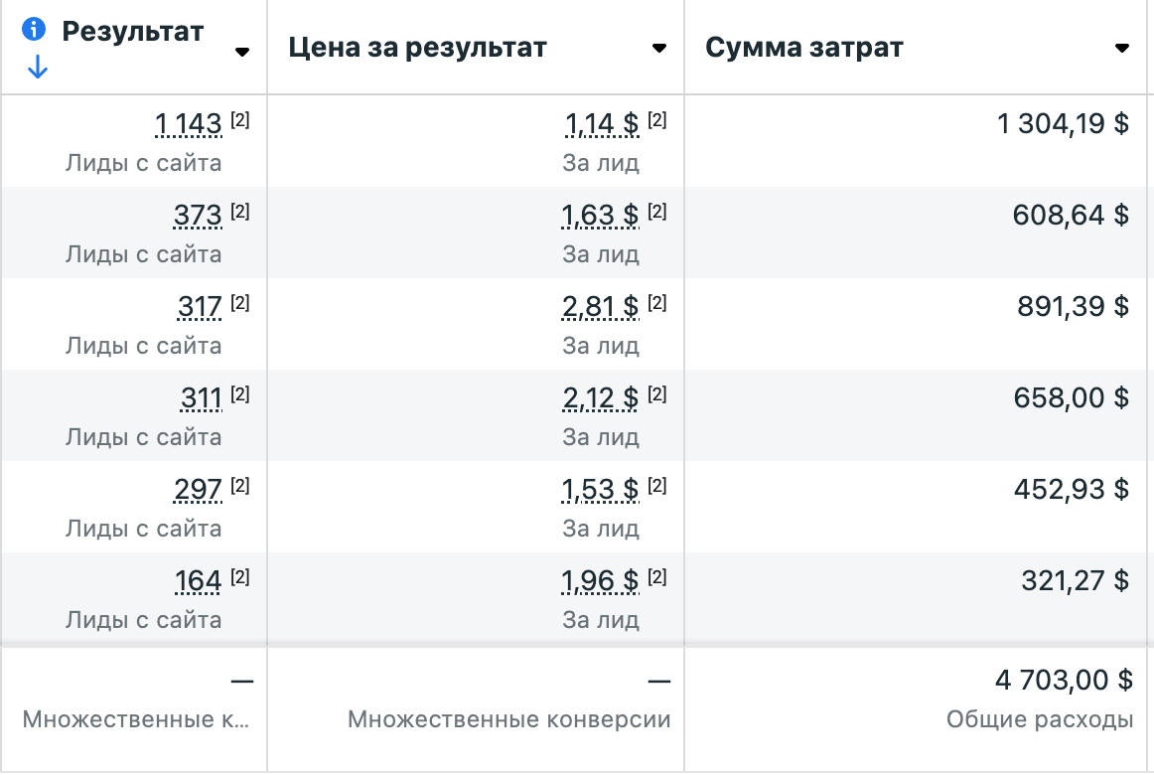This screenshot has height=775, width=1154.
Task: Open the Результат column dropdown
Action: (x=242, y=52)
